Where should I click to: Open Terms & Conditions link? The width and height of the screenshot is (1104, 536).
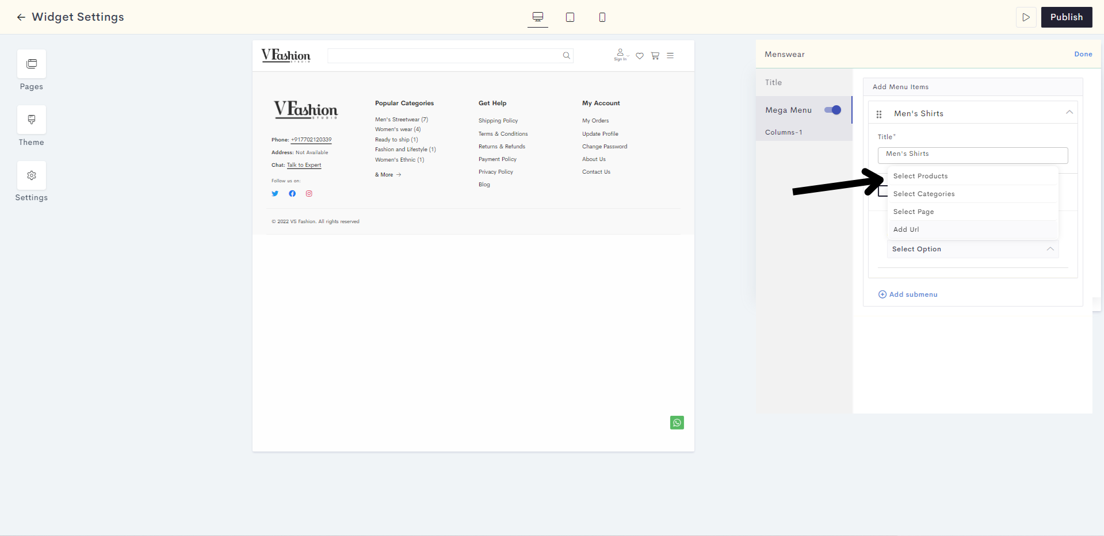(x=503, y=134)
